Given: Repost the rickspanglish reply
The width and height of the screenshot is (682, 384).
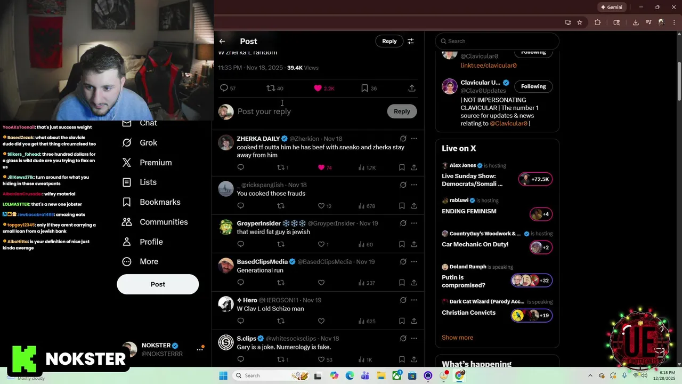Looking at the screenshot, I should pyautogui.click(x=281, y=206).
